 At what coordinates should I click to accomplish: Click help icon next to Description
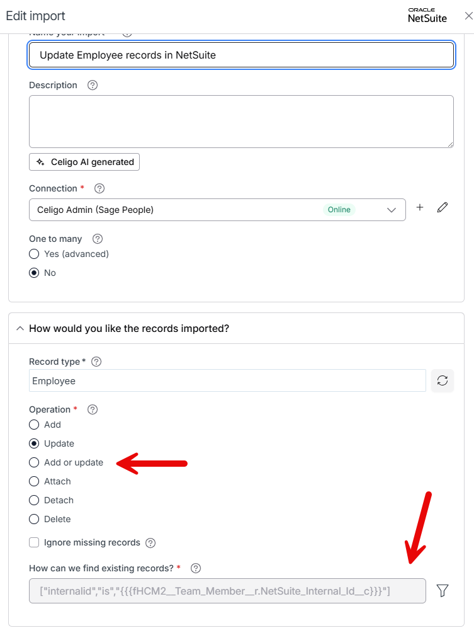pos(93,85)
